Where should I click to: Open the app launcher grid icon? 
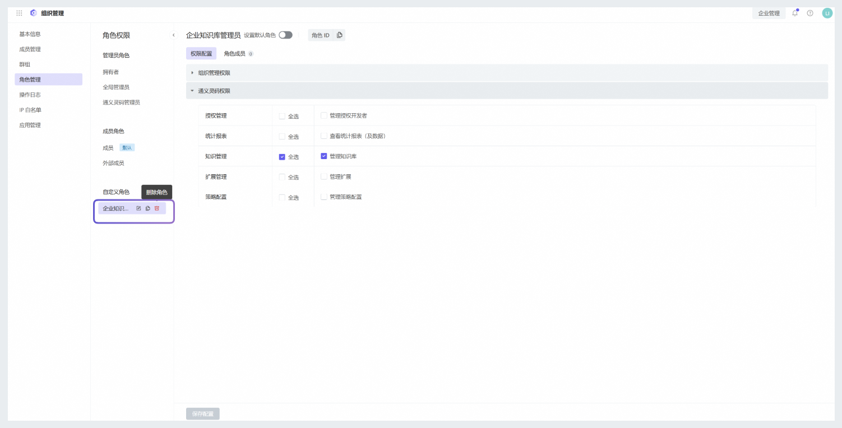click(x=19, y=13)
